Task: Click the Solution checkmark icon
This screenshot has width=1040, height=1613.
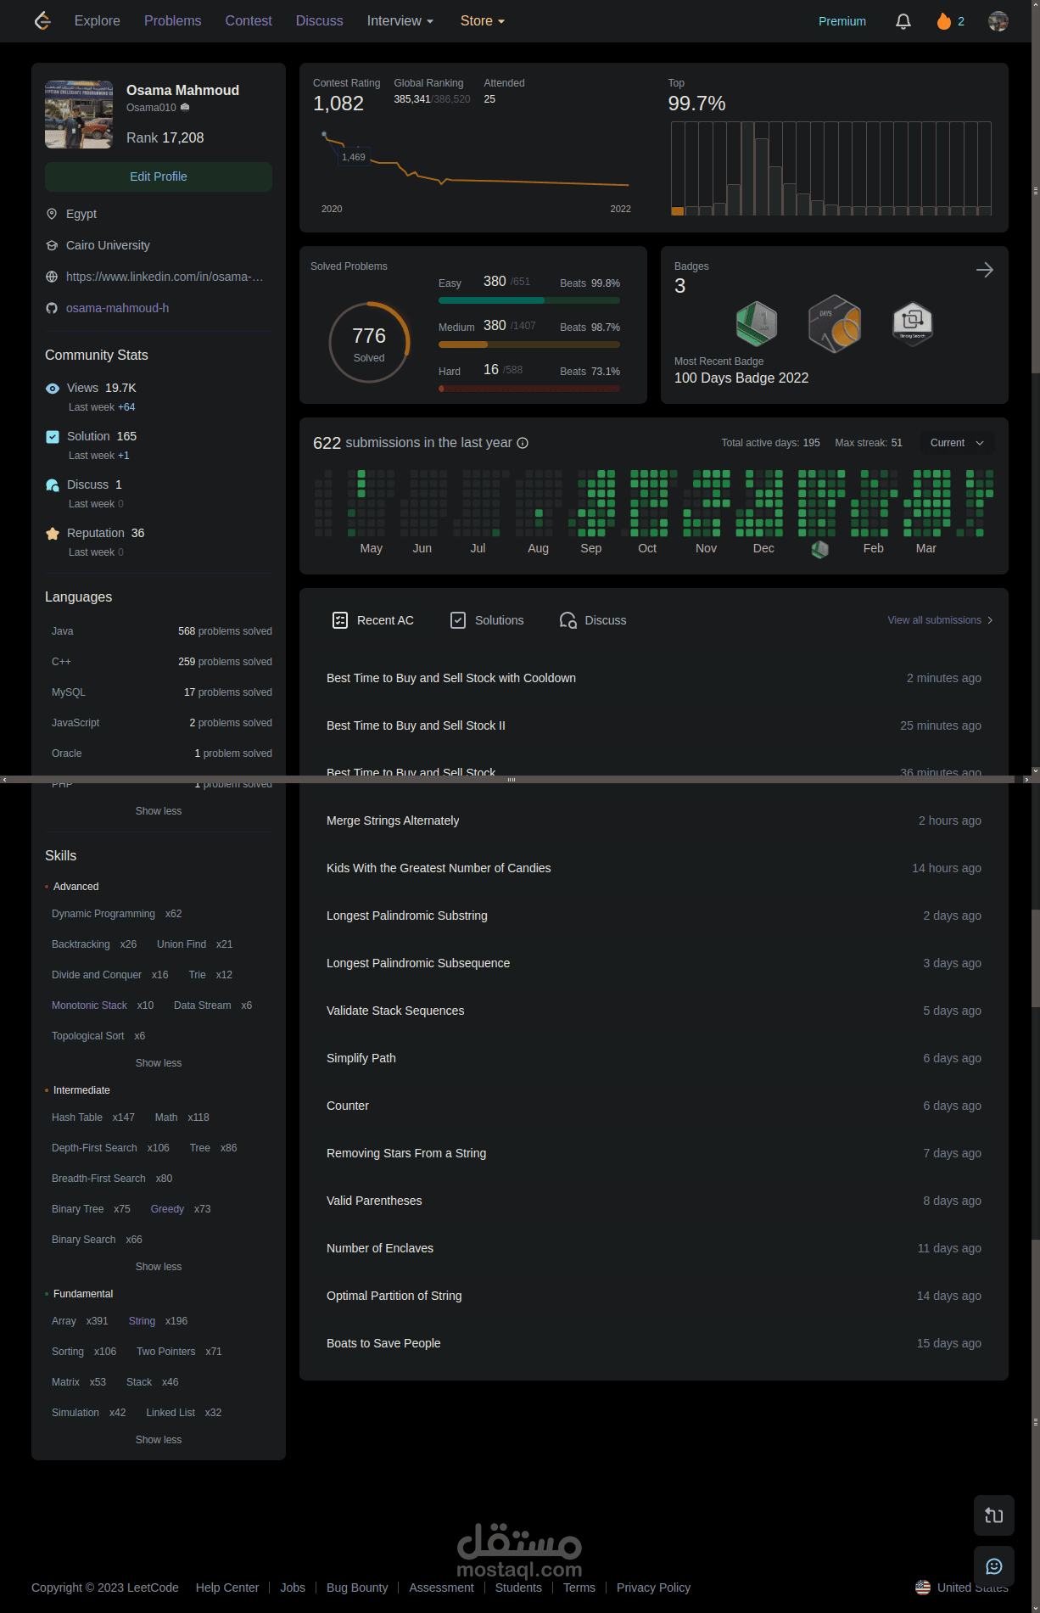Action: 53,436
